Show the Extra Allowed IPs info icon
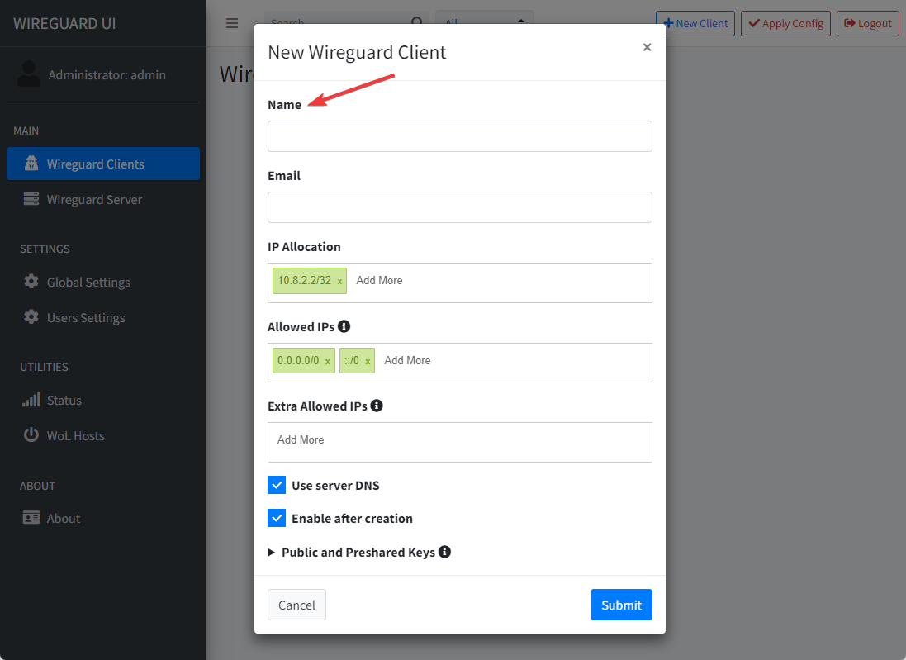Image resolution: width=906 pixels, height=660 pixels. 377,406
